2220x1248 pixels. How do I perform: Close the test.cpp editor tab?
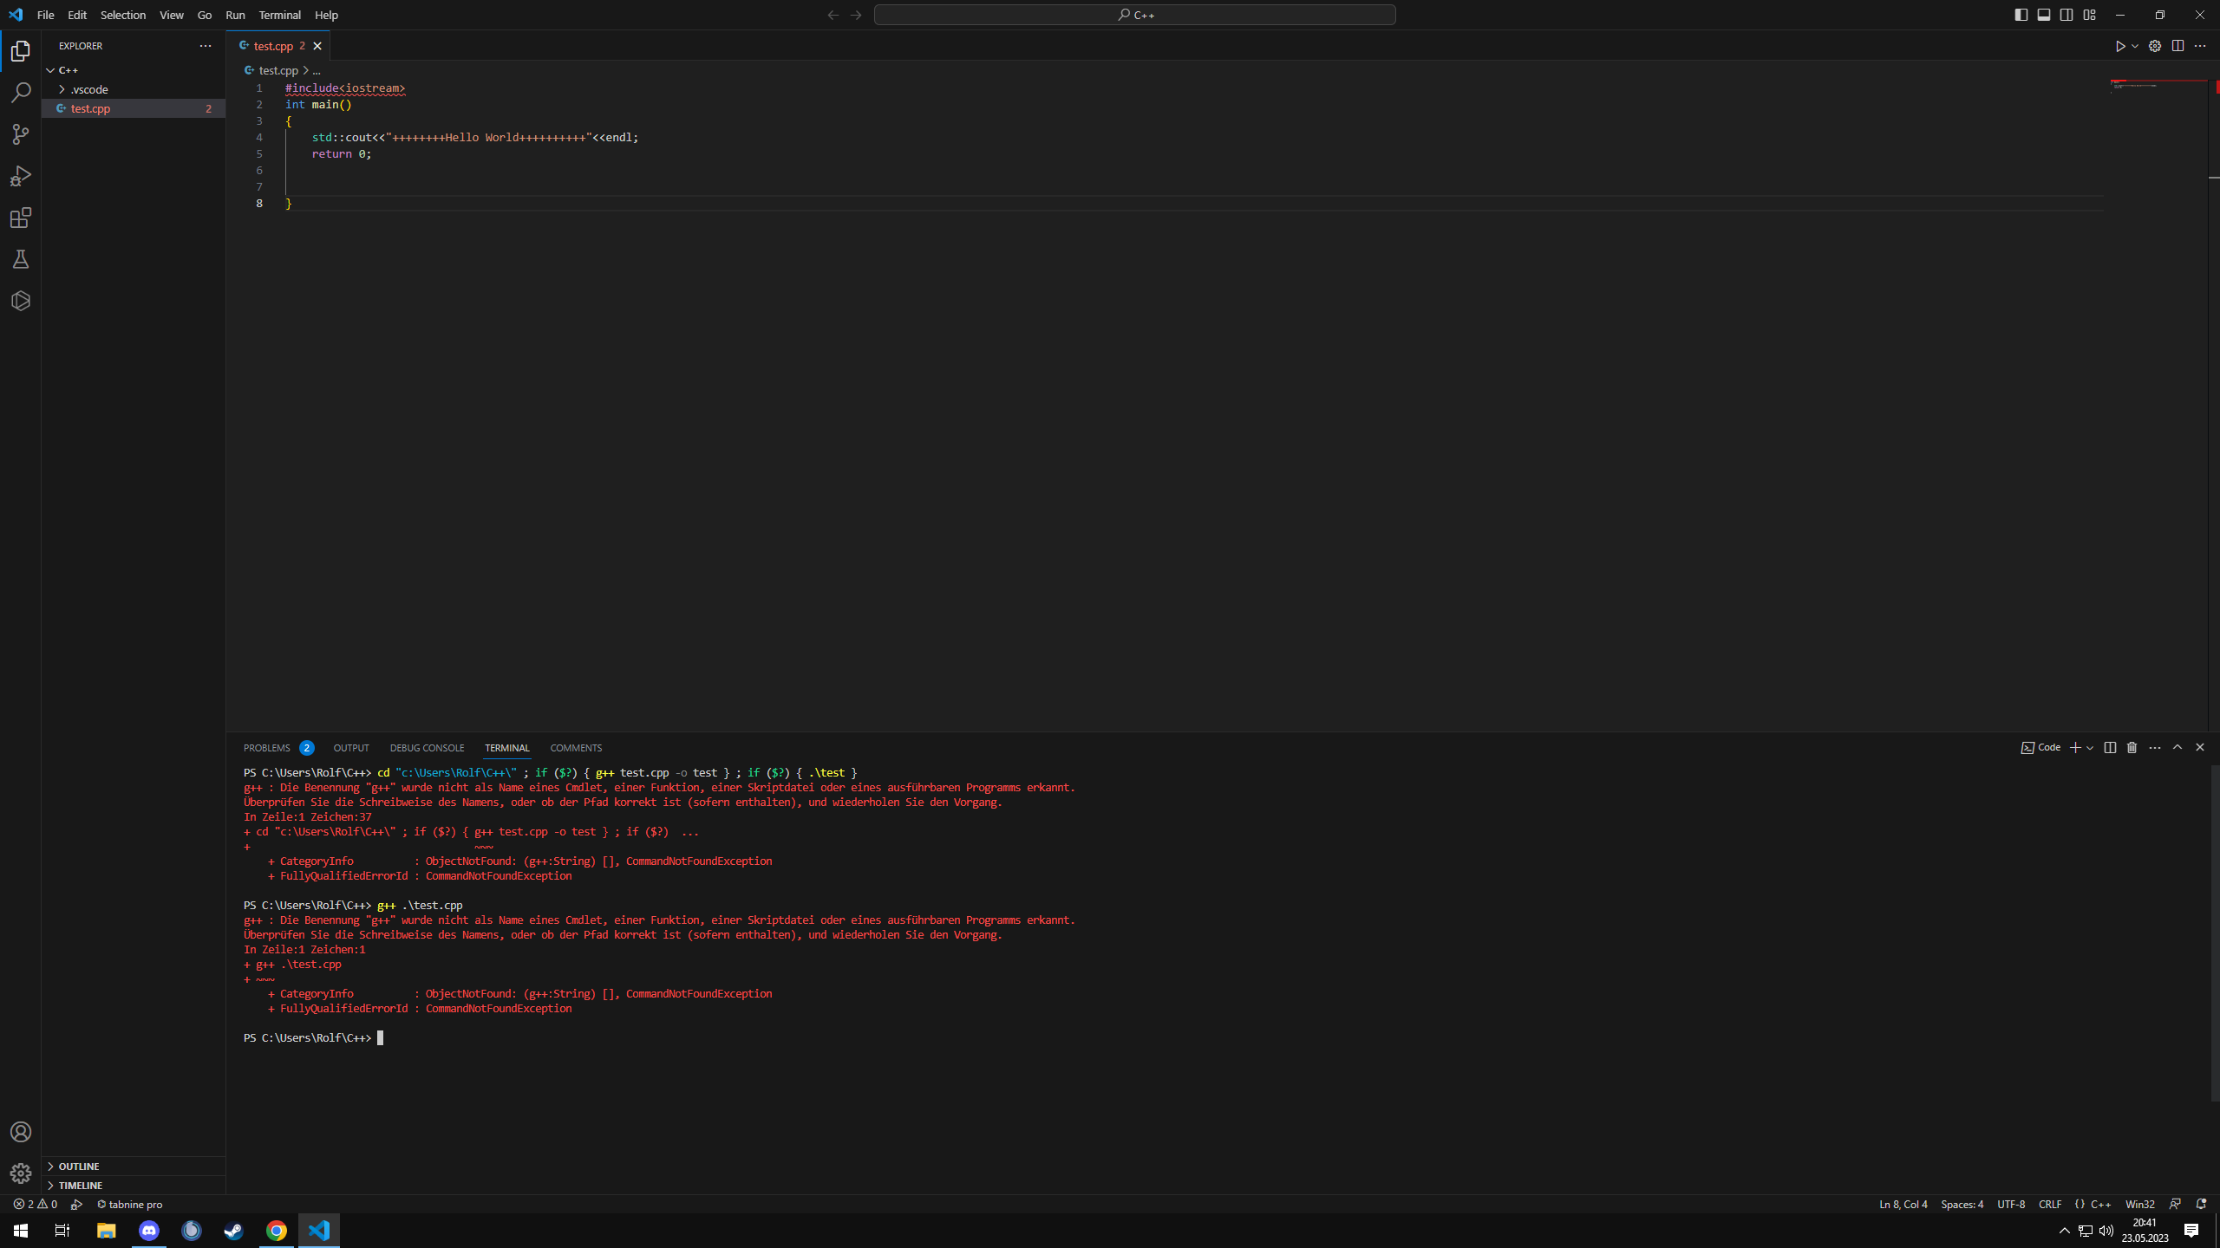point(317,46)
